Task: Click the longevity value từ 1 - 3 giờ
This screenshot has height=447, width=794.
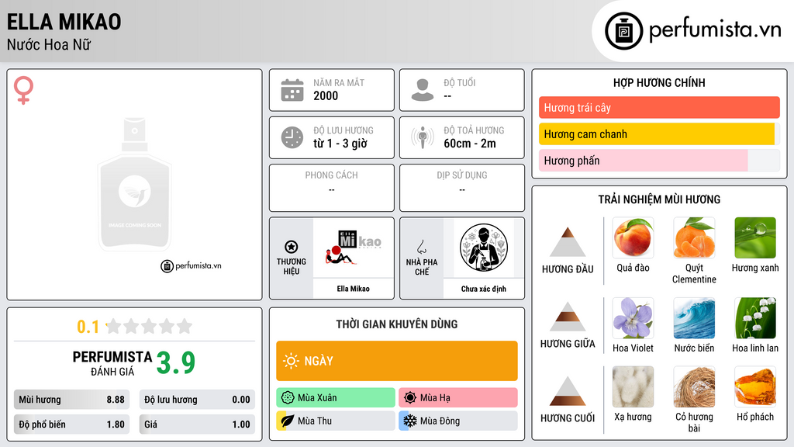Action: click(340, 144)
